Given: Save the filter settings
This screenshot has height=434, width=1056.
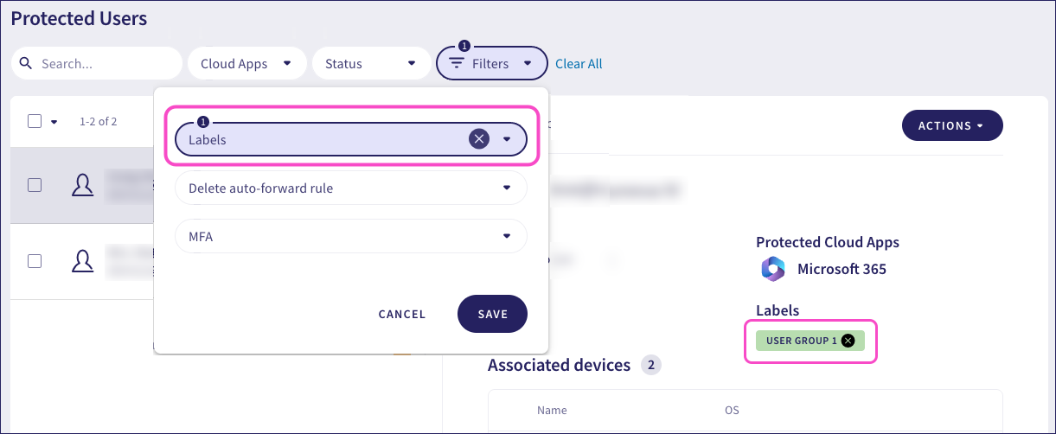Looking at the screenshot, I should click(492, 314).
